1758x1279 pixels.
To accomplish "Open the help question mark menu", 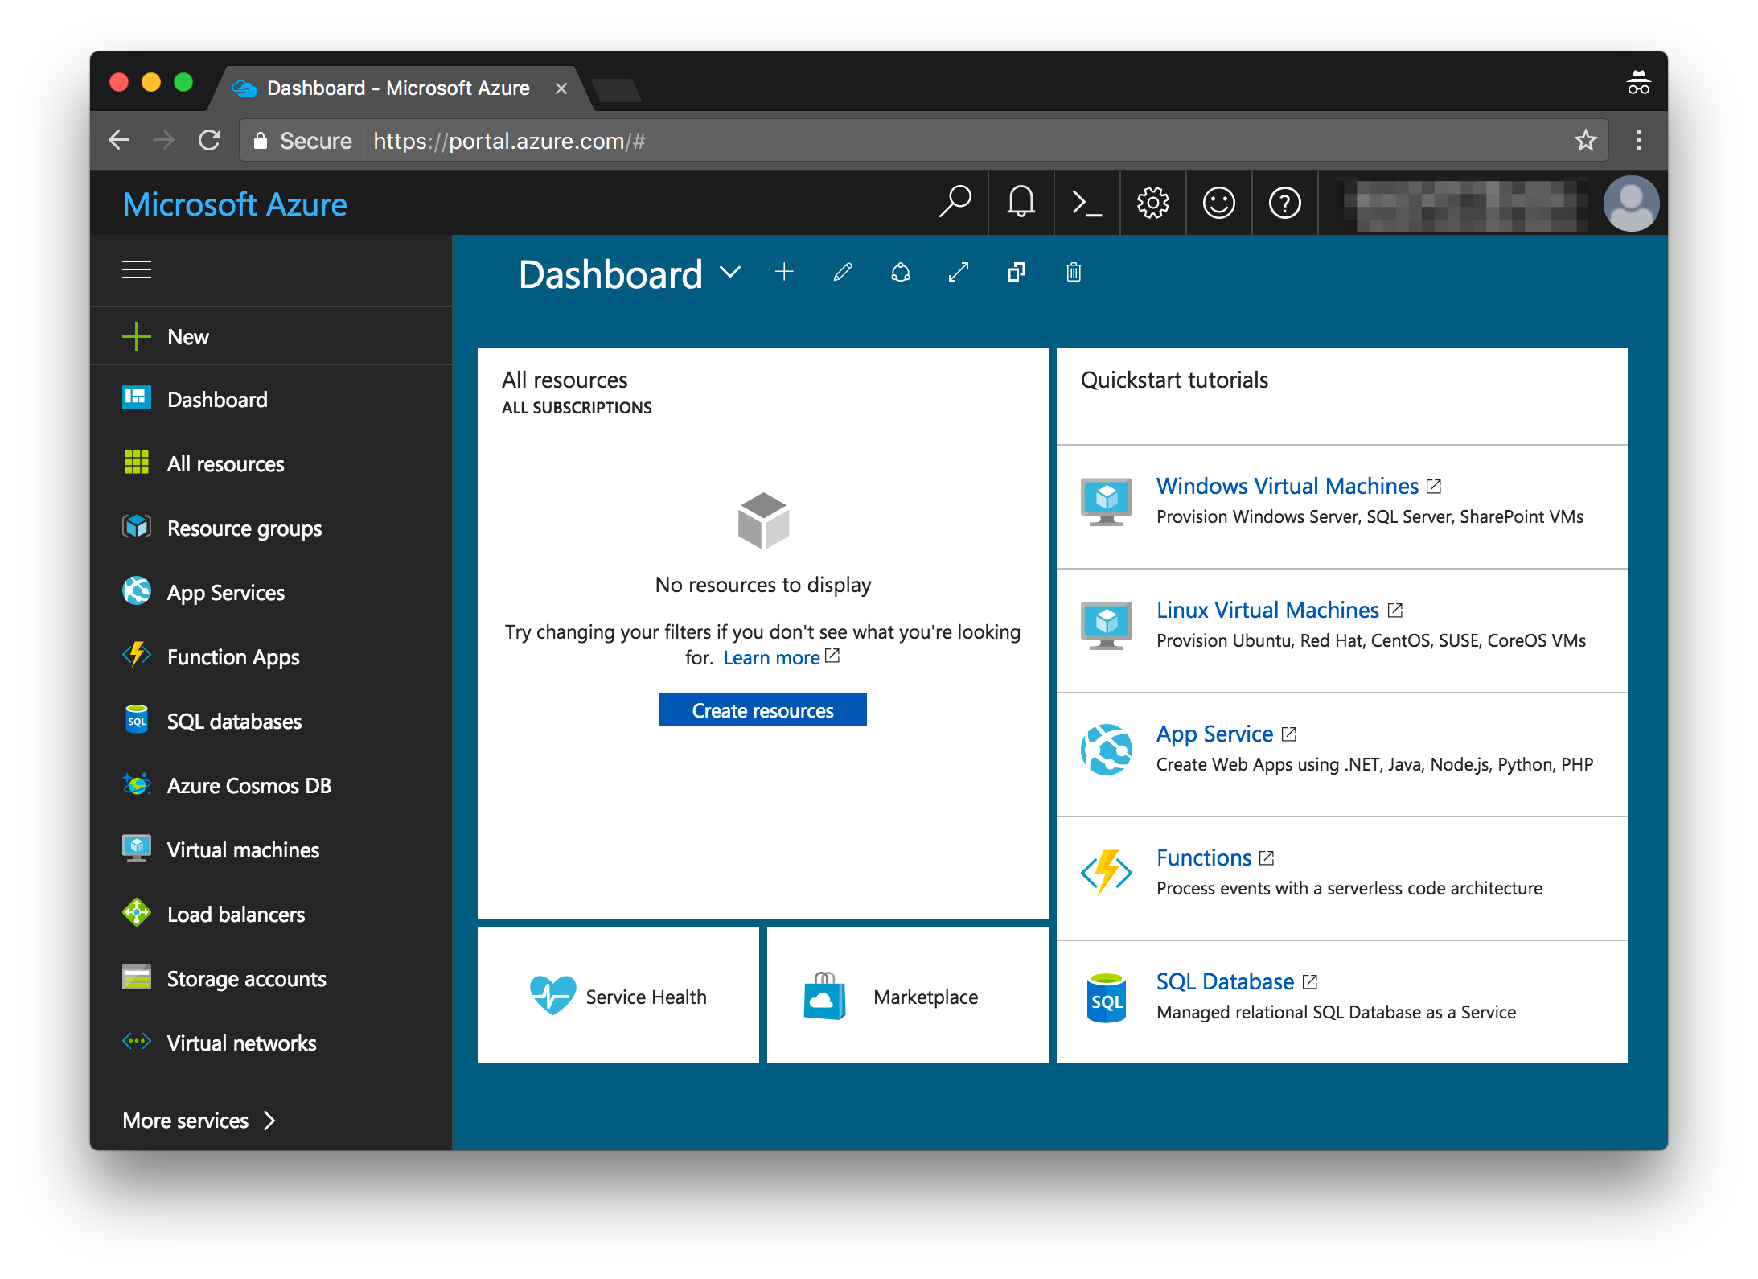I will (x=1285, y=203).
